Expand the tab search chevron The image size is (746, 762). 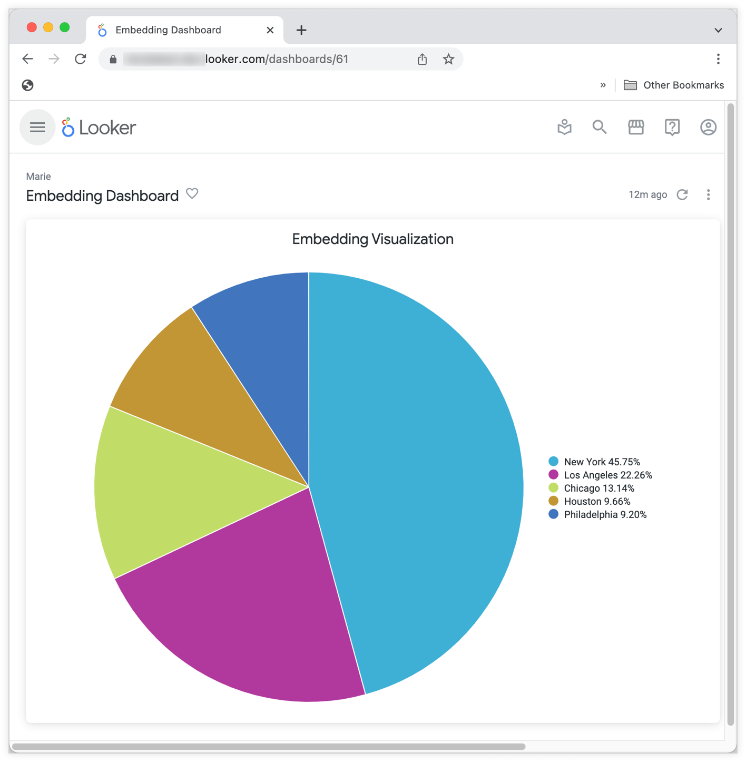718,30
